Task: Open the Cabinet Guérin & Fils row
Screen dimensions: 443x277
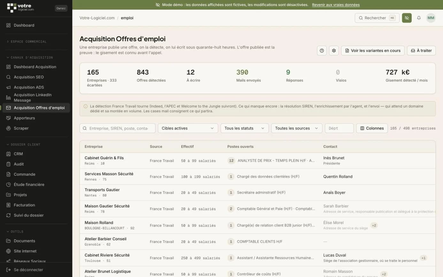Action: pos(257,161)
